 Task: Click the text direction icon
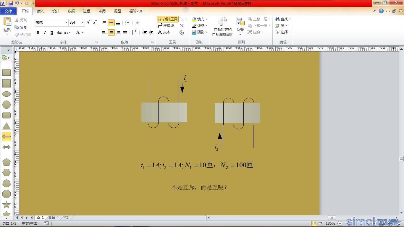pyautogui.click(x=135, y=33)
